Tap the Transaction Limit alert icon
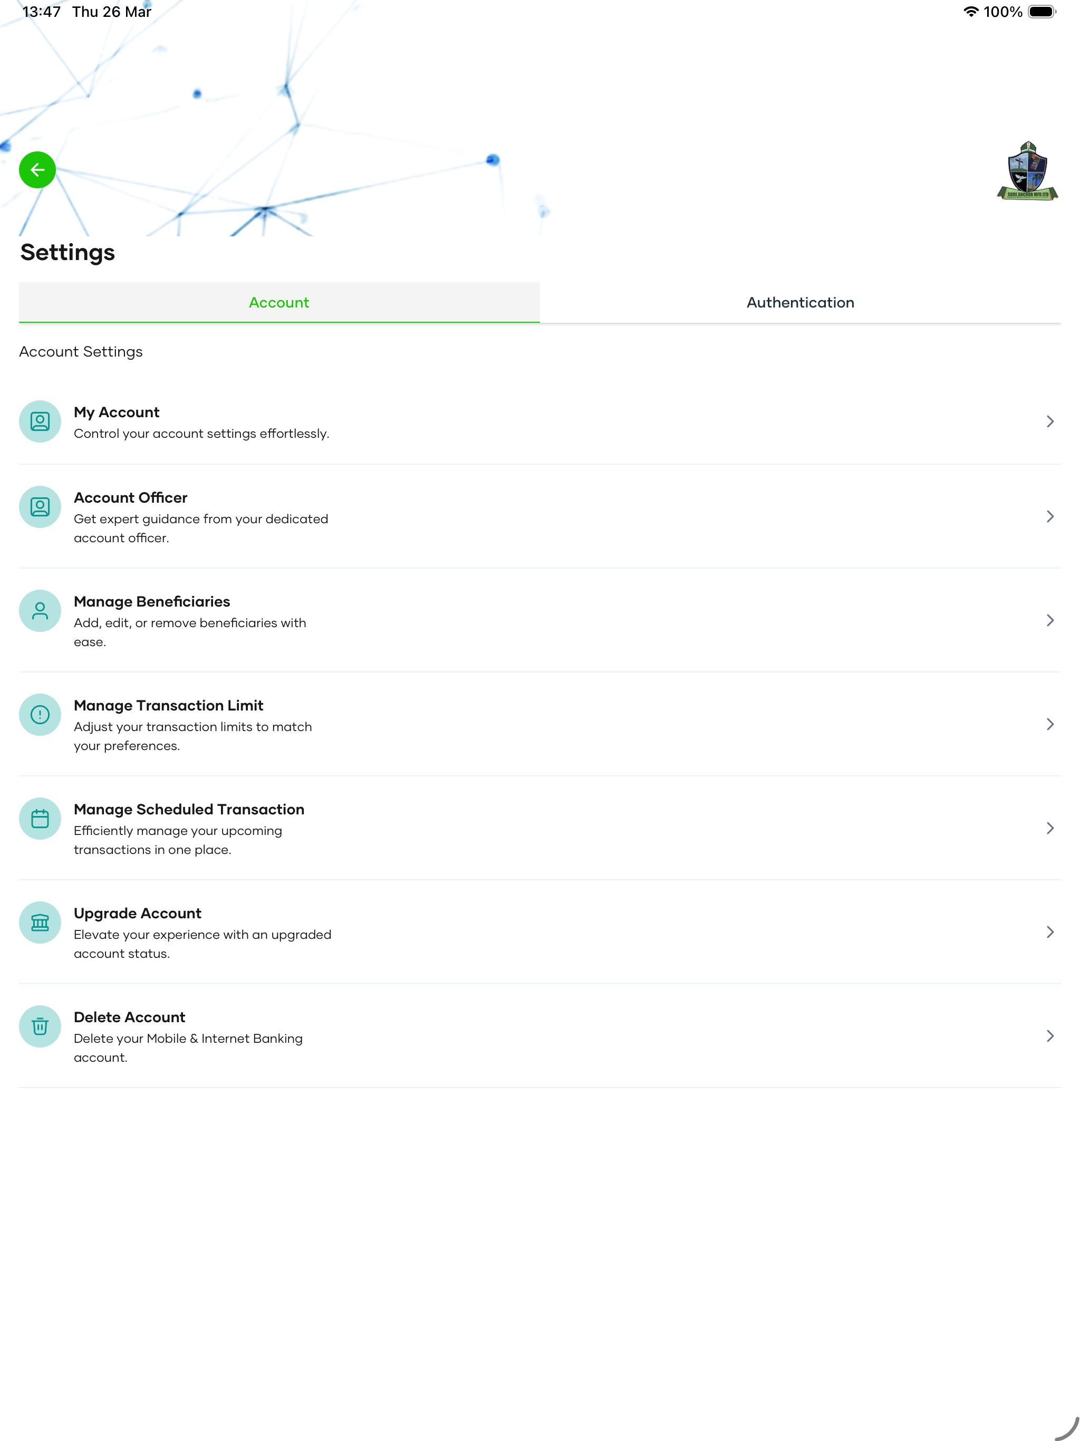 point(40,715)
